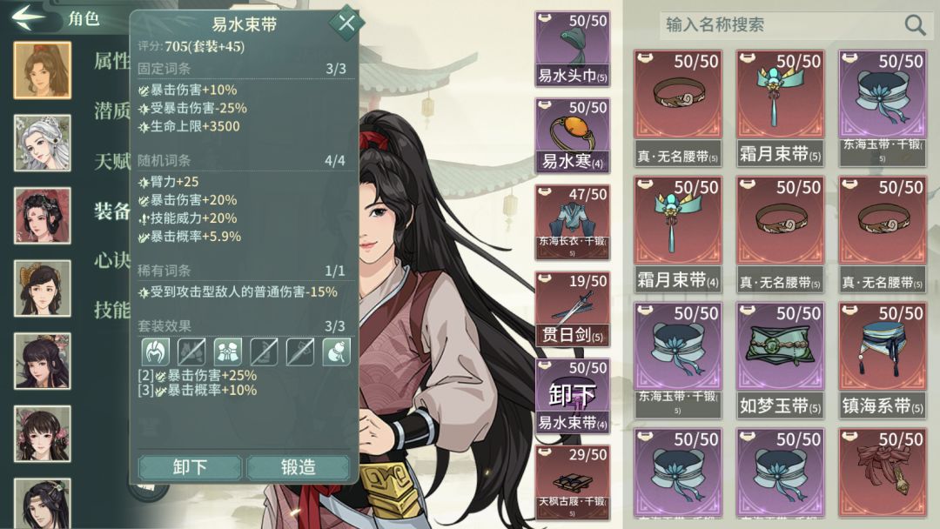Click the 锻造 forge button

click(x=298, y=466)
